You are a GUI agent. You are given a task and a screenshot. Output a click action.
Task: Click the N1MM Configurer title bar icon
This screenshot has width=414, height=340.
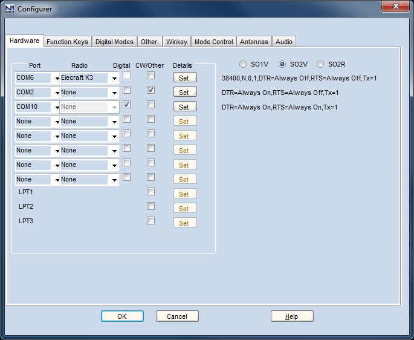10,9
